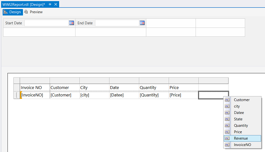Image resolution: width=265 pixels, height=152 pixels.
Task: Open the Start Date calendar picker
Action: point(72,23)
